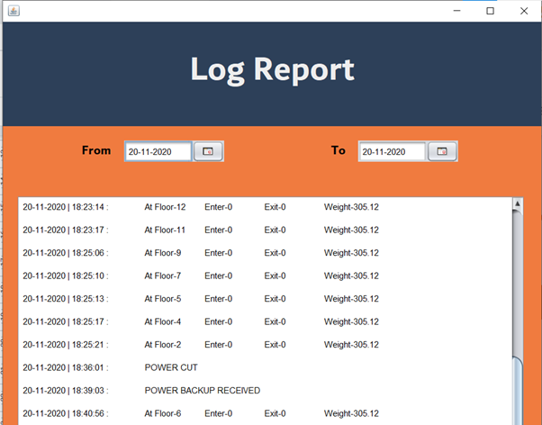Click 'At Floor-2' in the log
This screenshot has height=425, width=542.
163,345
